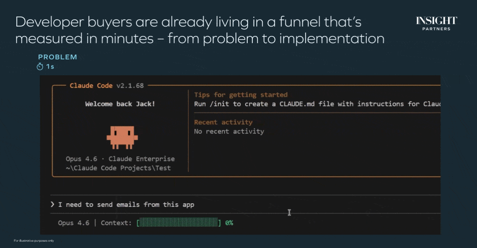Click the prompt chevron before the input text
This screenshot has height=248, width=477.
[52, 204]
